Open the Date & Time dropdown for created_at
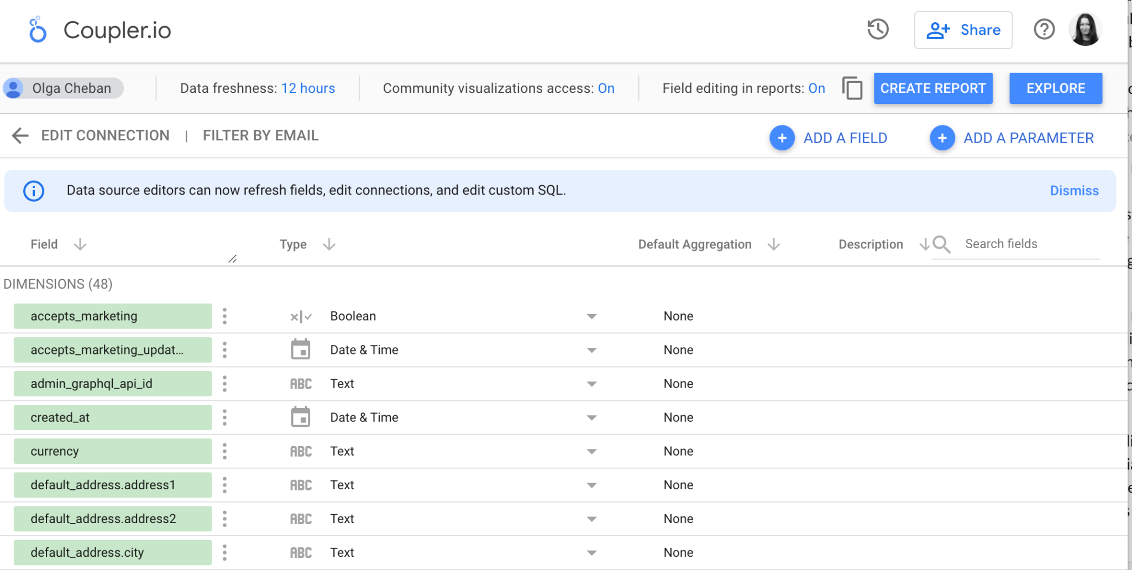 pyautogui.click(x=591, y=417)
